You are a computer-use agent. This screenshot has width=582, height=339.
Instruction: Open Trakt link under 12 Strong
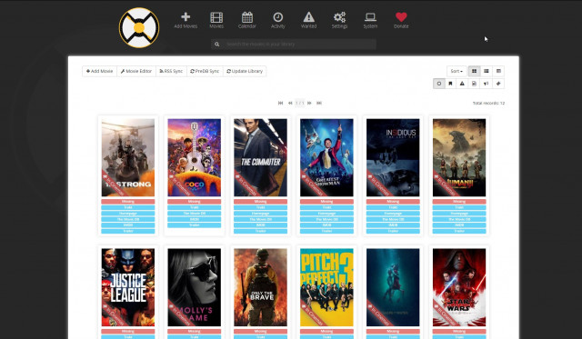tap(128, 208)
